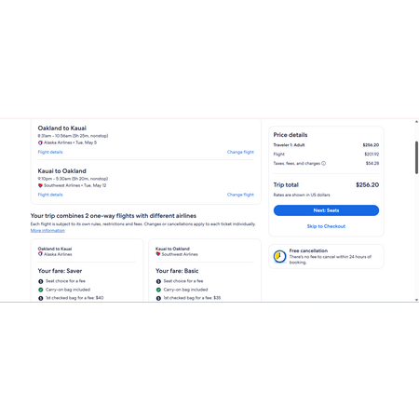The image size is (419, 419).
Task: Select Skip to Checkout link
Action: pyautogui.click(x=326, y=226)
